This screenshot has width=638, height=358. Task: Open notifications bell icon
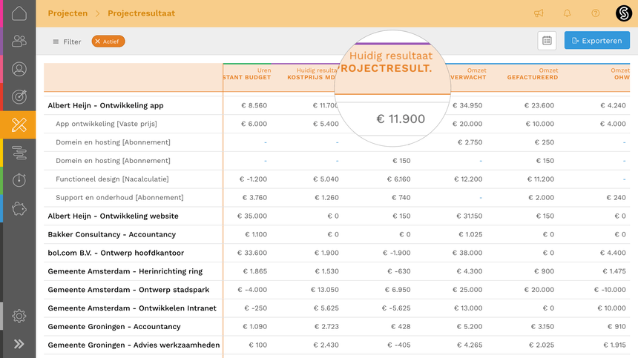pyautogui.click(x=568, y=13)
